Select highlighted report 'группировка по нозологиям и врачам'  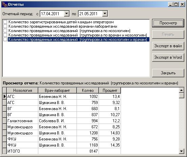[79, 40]
